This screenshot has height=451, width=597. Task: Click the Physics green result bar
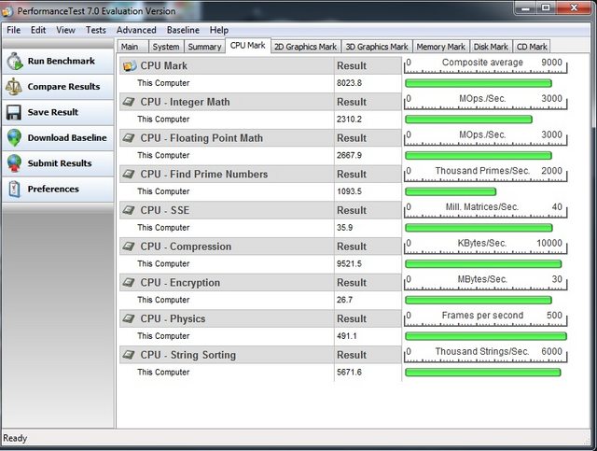(x=486, y=336)
